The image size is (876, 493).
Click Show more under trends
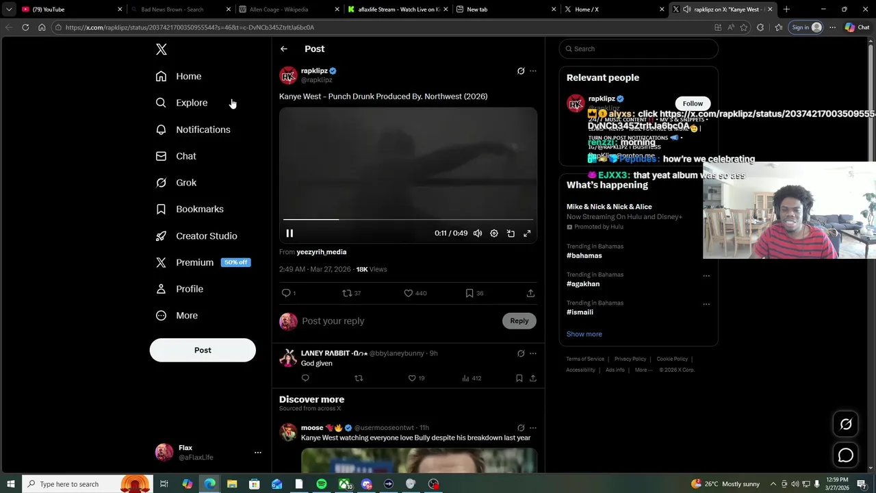tap(584, 334)
